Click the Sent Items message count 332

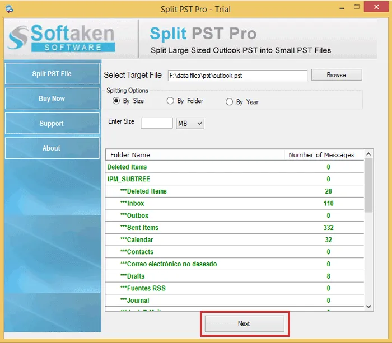point(329,228)
